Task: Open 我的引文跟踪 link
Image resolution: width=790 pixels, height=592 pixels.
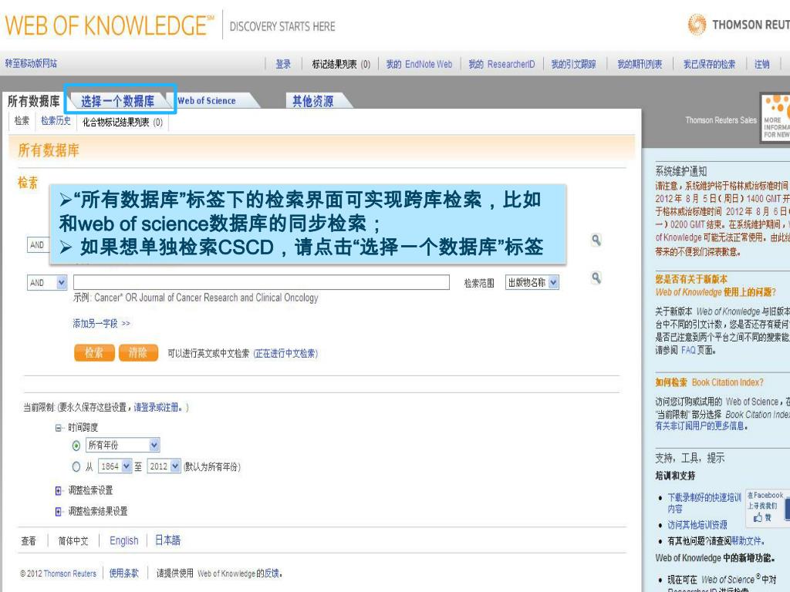Action: [573, 64]
